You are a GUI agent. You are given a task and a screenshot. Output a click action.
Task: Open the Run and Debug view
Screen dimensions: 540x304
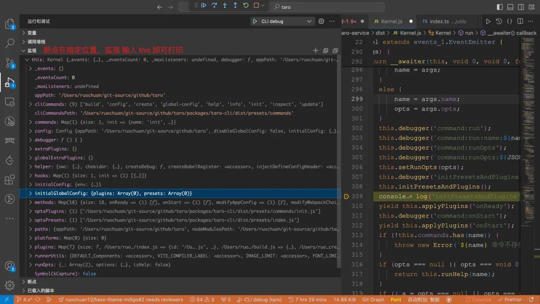[9, 82]
